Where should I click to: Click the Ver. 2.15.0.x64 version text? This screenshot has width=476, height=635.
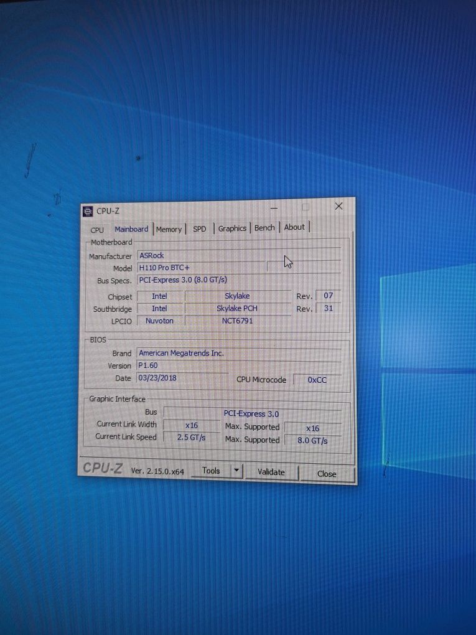(157, 471)
